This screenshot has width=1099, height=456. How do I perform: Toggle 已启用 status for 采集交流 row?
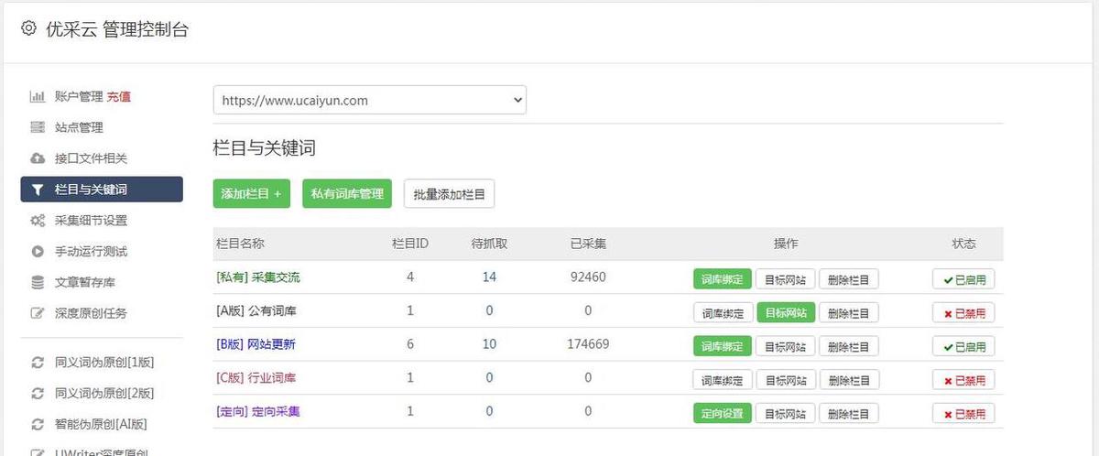click(963, 279)
